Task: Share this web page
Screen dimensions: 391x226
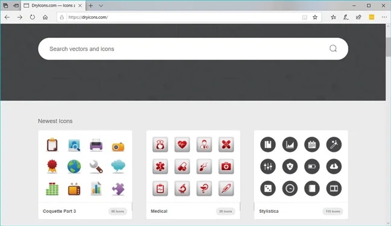Action: [358, 17]
